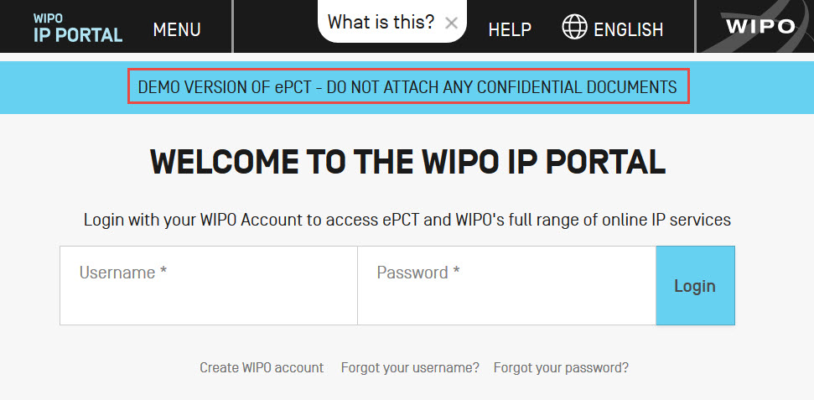Image resolution: width=814 pixels, height=400 pixels.
Task: Open the MENU navigation
Action: (x=177, y=30)
